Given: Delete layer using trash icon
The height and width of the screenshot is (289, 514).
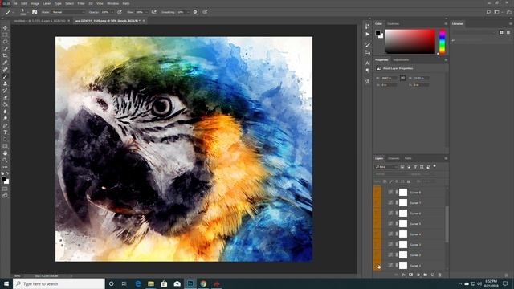Looking at the screenshot, I should (x=439, y=275).
